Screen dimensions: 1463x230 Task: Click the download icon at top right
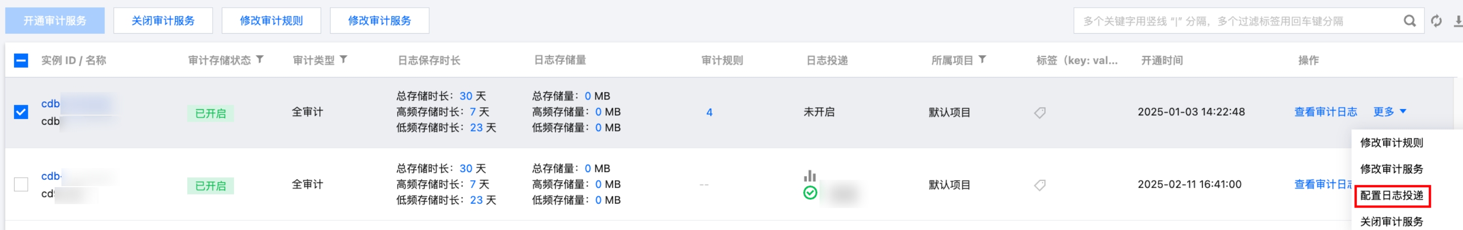click(1457, 21)
